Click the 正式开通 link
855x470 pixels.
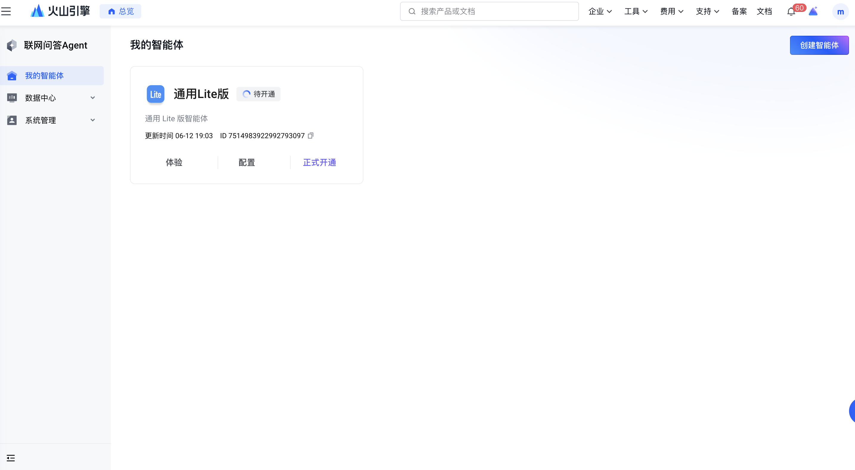[x=319, y=163]
